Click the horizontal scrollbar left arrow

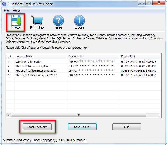tap(8, 115)
